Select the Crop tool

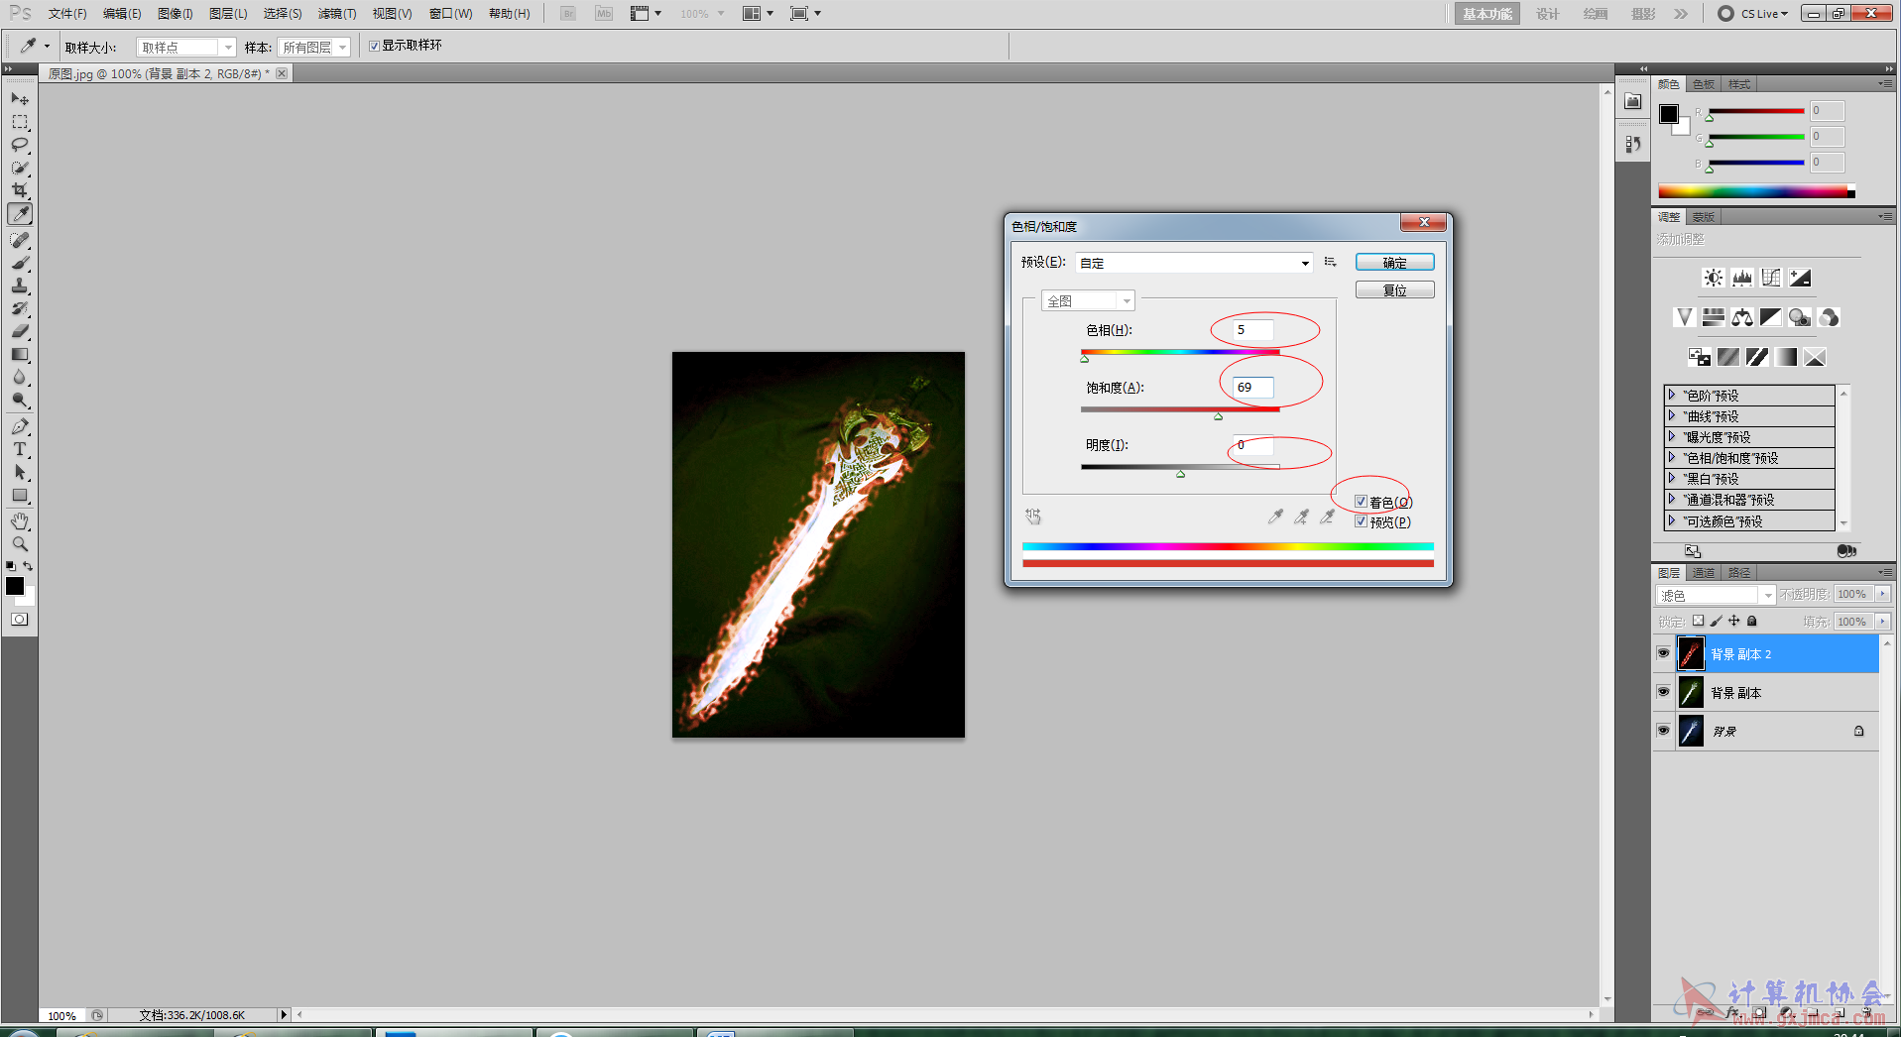point(20,190)
